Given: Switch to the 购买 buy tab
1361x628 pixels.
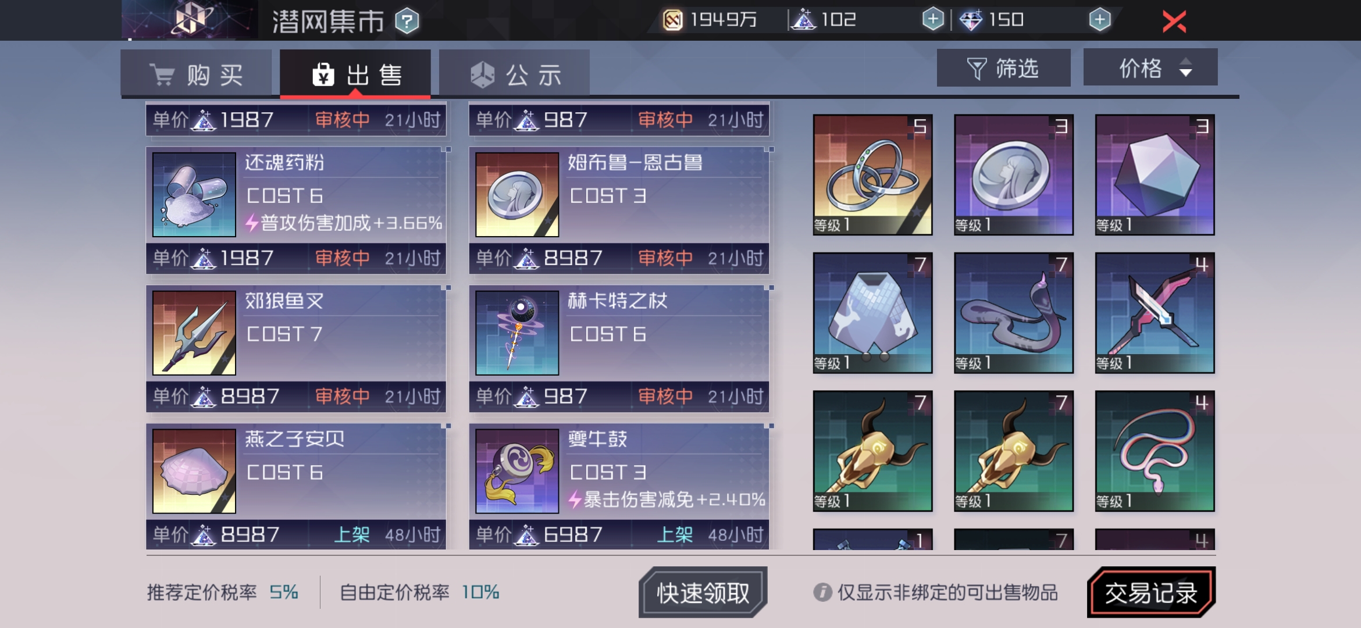Looking at the screenshot, I should pos(196,74).
